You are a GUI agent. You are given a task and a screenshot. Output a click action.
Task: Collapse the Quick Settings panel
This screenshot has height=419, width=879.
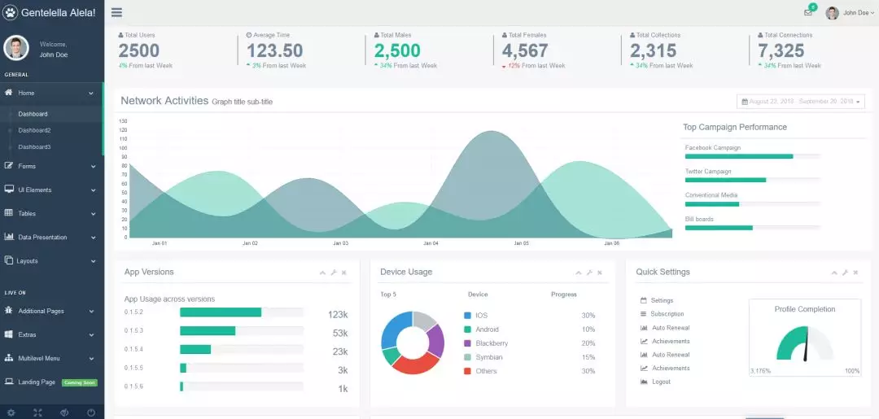834,273
